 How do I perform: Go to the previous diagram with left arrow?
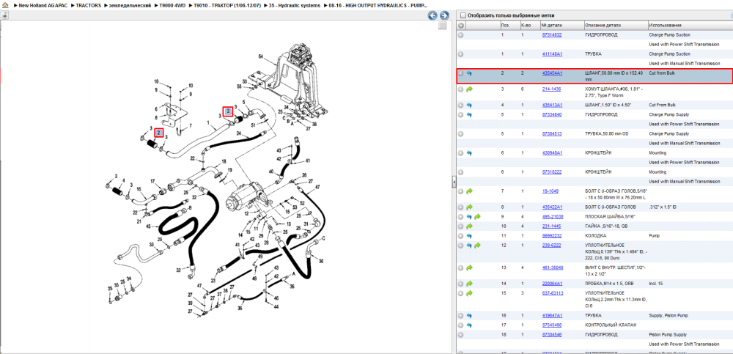click(x=433, y=15)
